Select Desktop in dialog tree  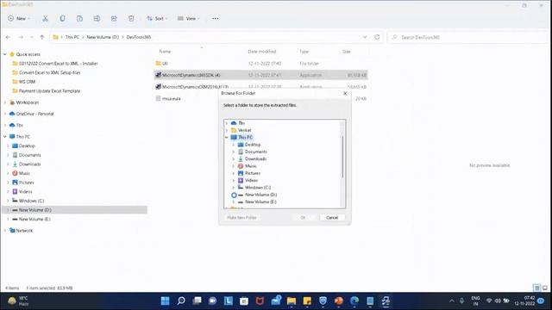(253, 145)
